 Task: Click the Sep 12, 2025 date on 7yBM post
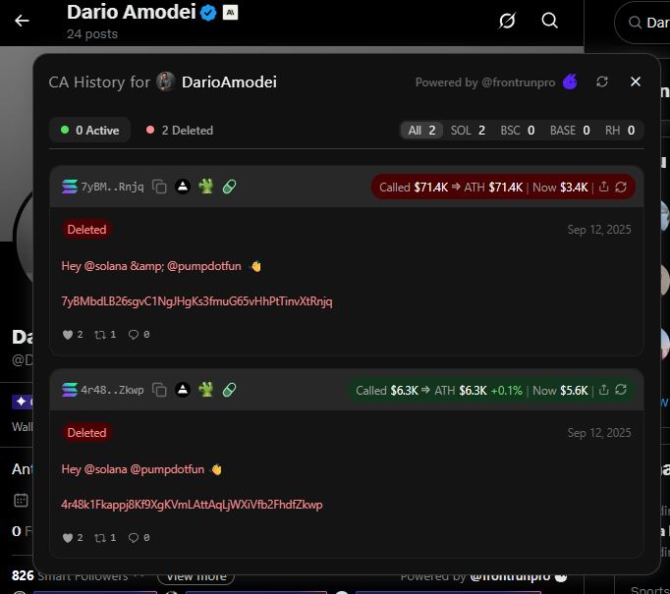pyautogui.click(x=599, y=230)
